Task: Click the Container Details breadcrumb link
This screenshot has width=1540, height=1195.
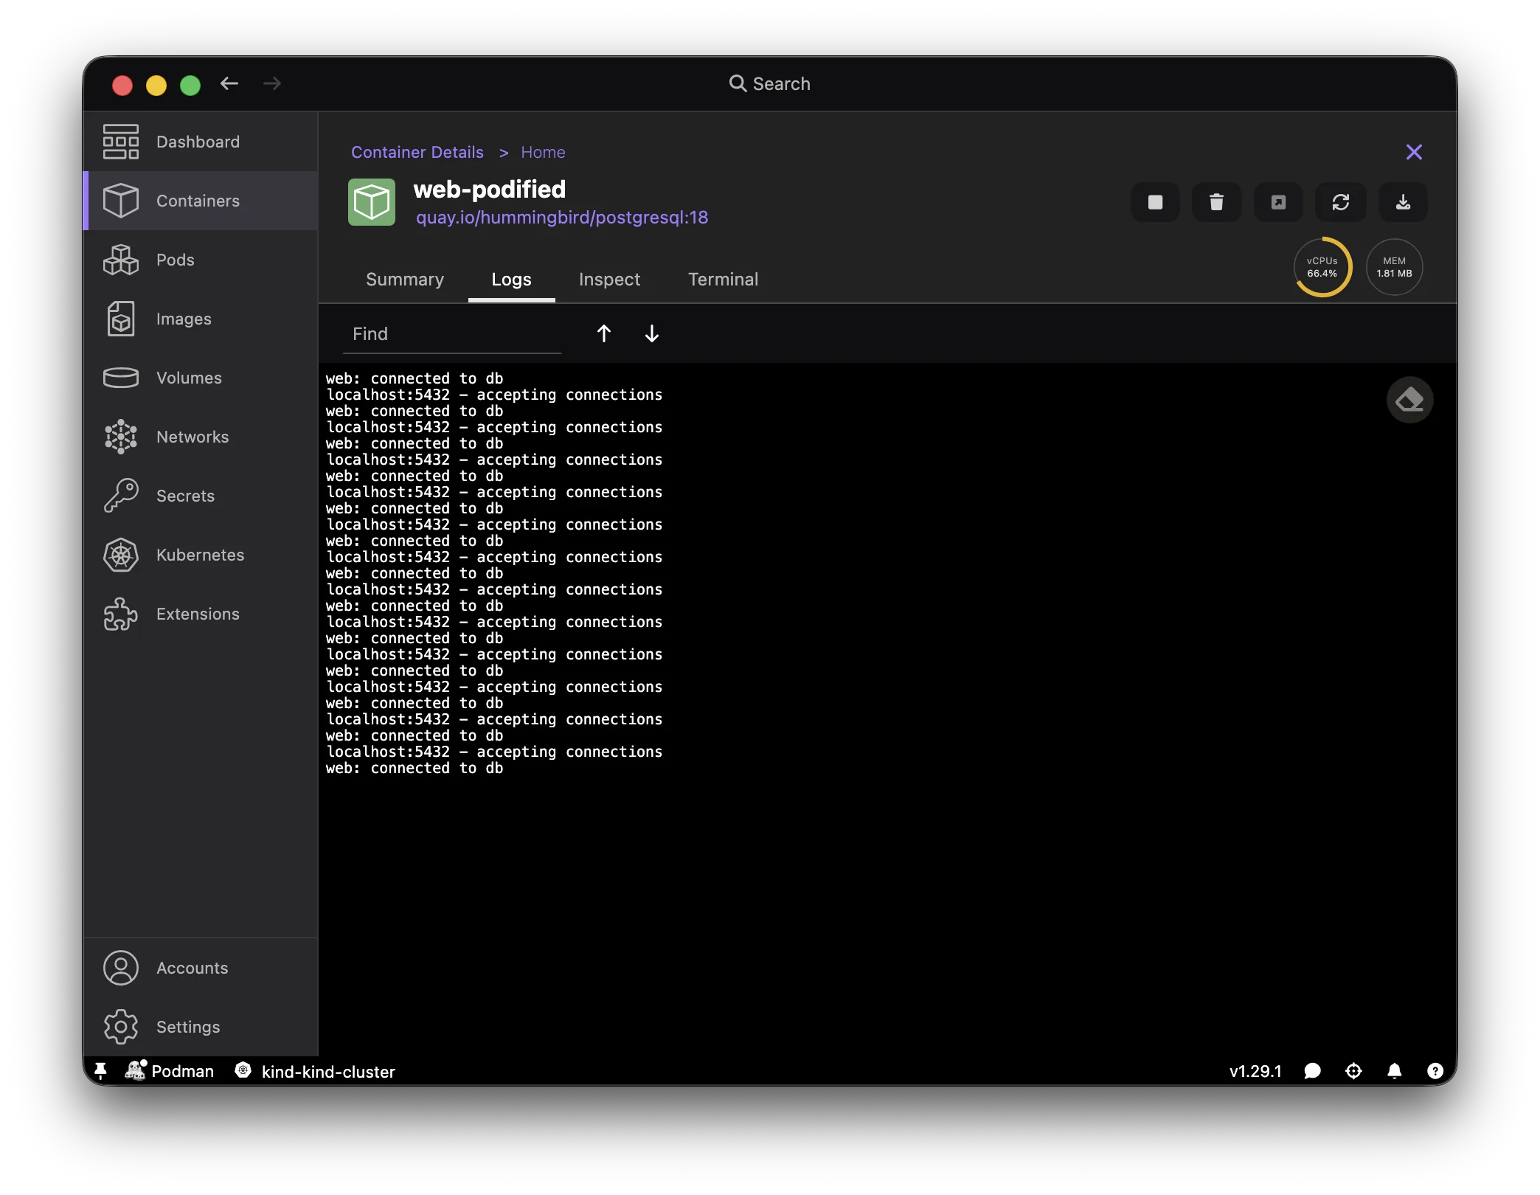Action: (x=417, y=152)
